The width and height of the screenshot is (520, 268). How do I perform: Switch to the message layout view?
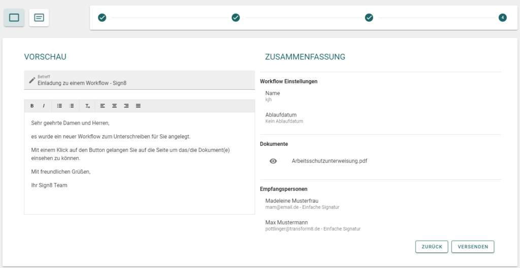click(39, 18)
